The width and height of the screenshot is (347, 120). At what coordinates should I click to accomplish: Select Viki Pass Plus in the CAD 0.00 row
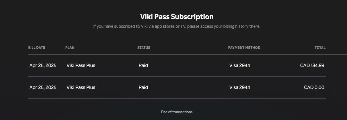(x=81, y=87)
